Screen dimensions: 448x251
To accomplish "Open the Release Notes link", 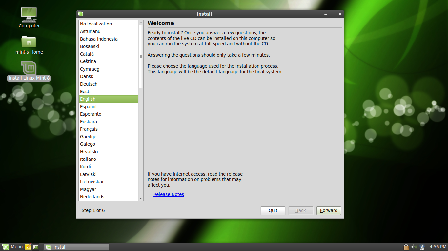I will 169,194.
